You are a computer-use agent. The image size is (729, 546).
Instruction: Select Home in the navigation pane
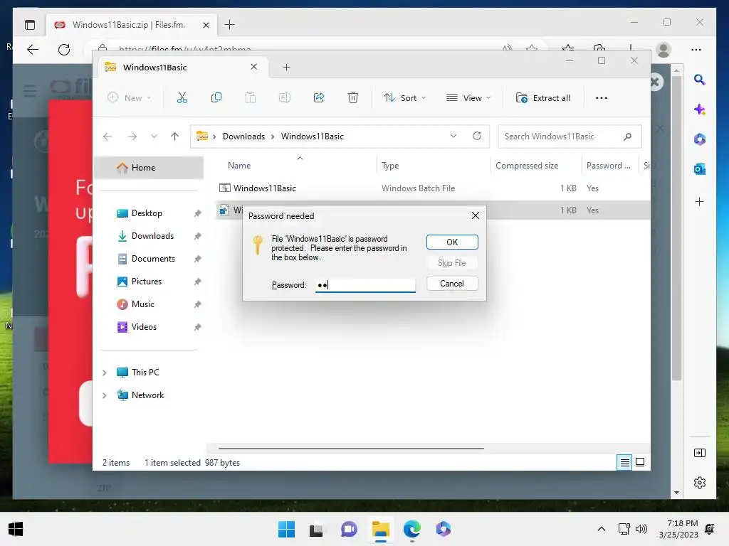[150, 168]
